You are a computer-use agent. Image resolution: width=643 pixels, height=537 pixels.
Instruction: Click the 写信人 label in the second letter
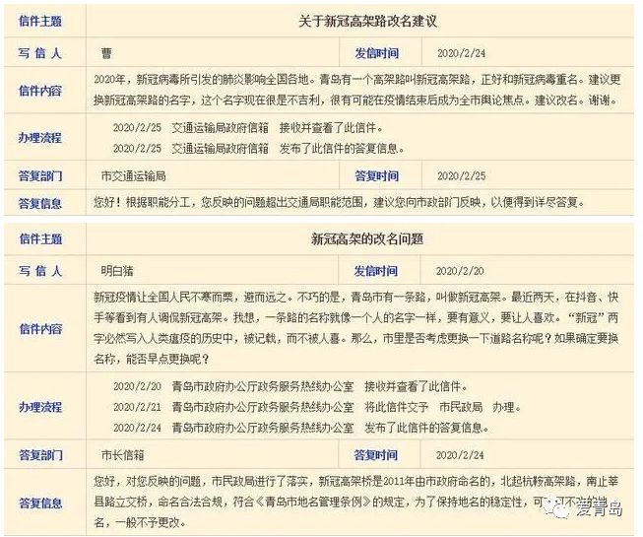tap(40, 271)
